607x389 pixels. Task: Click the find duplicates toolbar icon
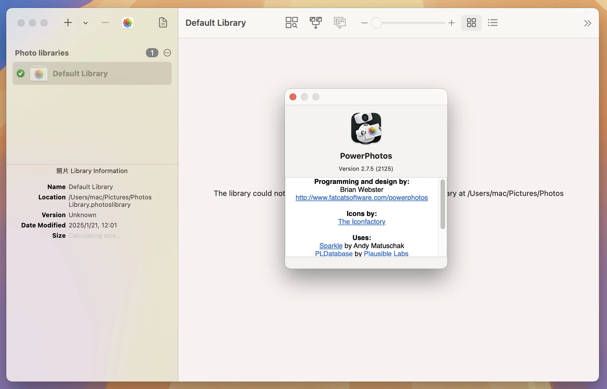point(291,23)
